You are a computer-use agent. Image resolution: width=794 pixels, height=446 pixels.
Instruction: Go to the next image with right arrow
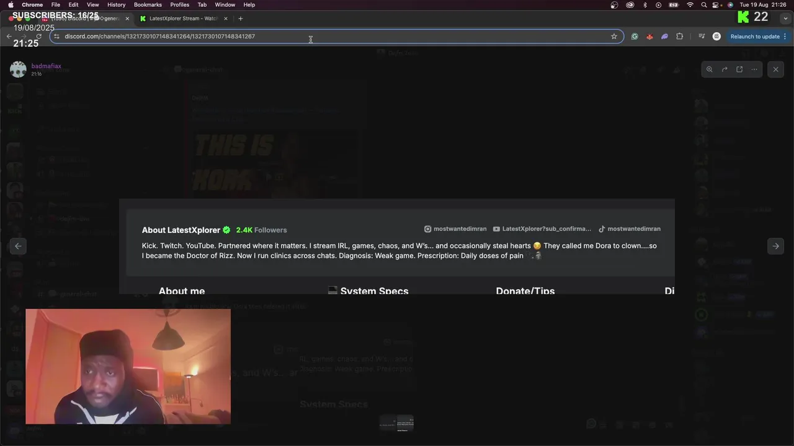[775, 246]
